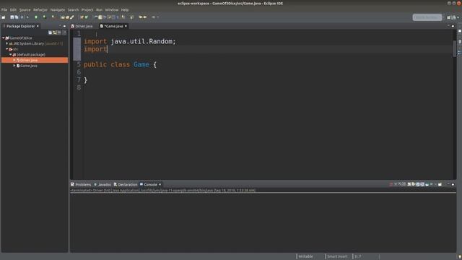Click the Back navigation arrow in toolbar
Screen dimensions: 462x260
(140, 17)
